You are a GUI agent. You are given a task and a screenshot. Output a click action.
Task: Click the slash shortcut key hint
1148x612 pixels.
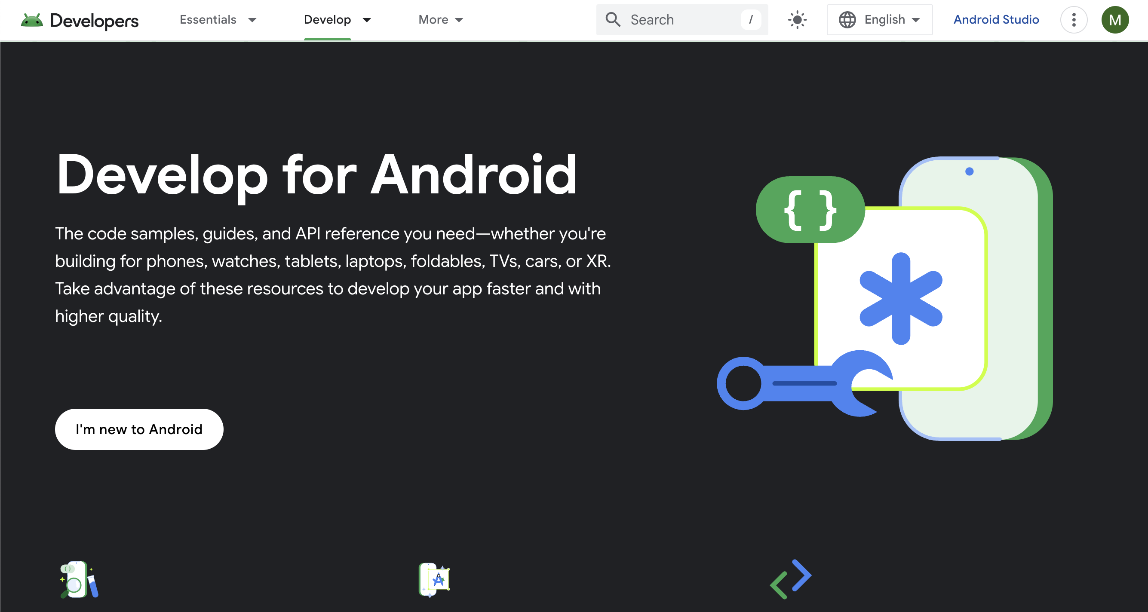[751, 20]
